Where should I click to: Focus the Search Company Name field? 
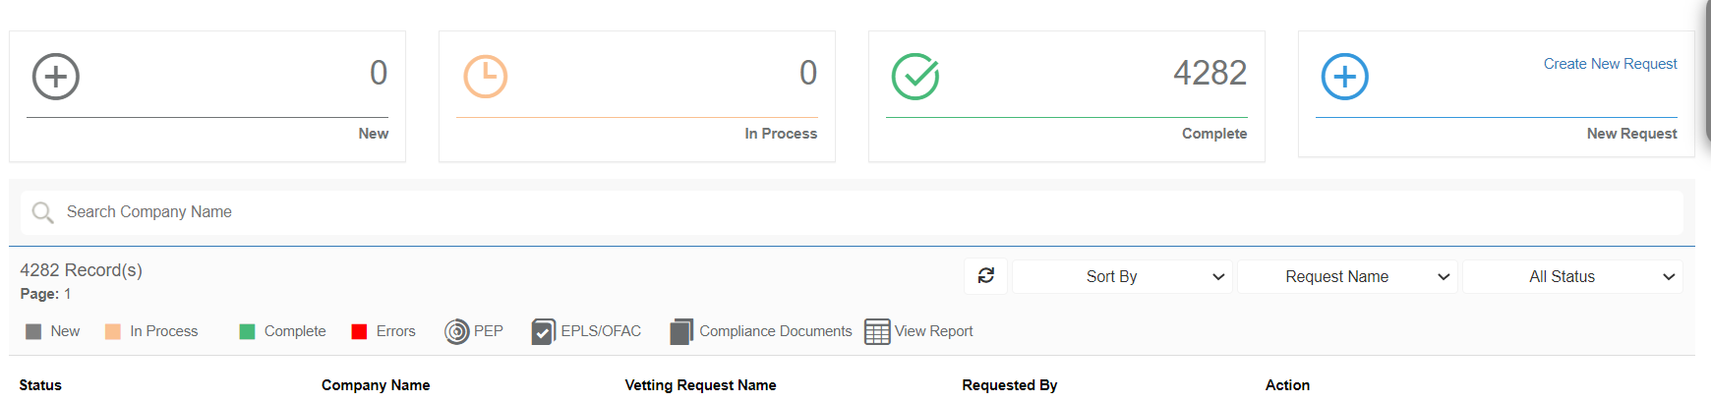click(865, 212)
